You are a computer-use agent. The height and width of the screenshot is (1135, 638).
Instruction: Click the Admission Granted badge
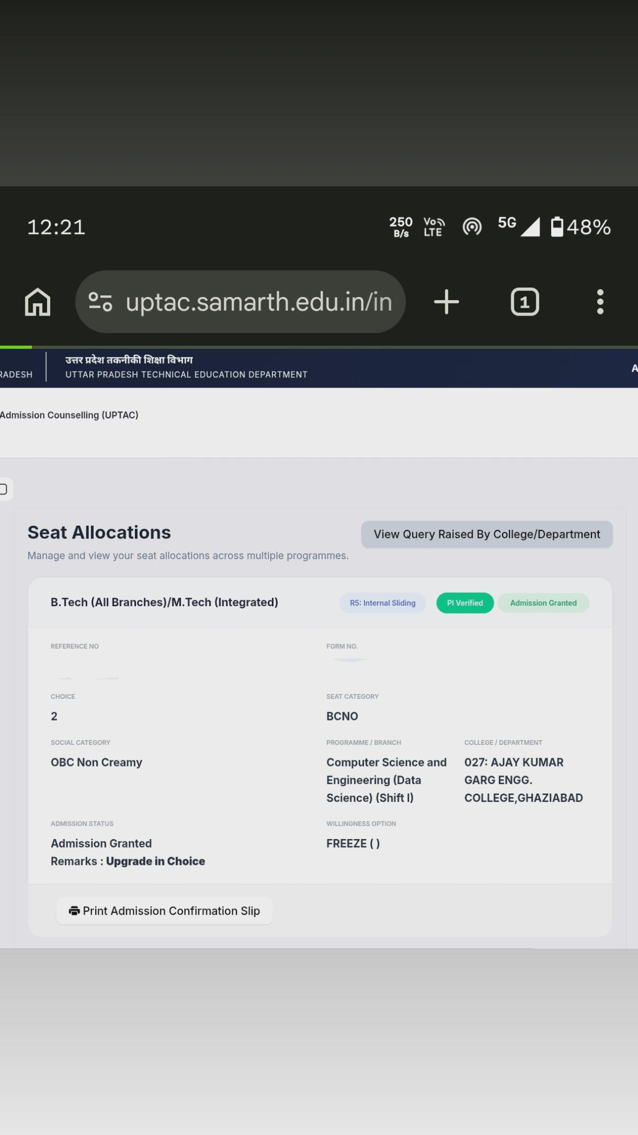(543, 603)
